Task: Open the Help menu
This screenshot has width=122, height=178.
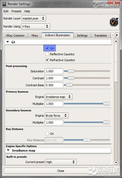Action: (27, 11)
